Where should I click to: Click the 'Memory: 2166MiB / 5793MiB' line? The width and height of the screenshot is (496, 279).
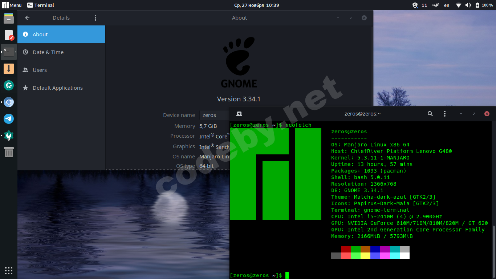[372, 236]
